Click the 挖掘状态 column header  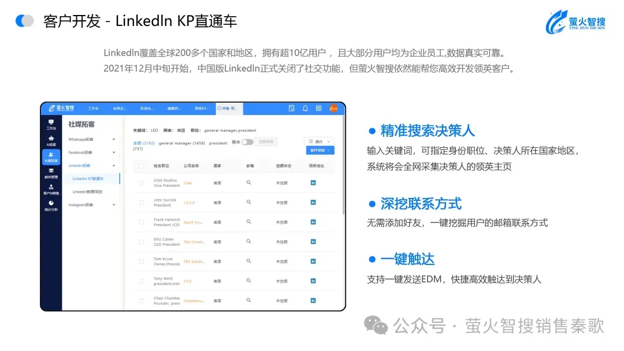click(x=283, y=166)
